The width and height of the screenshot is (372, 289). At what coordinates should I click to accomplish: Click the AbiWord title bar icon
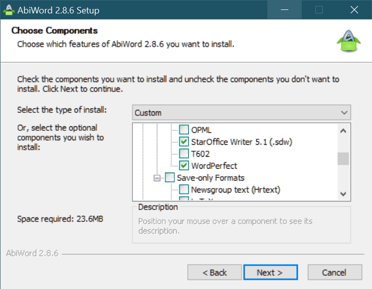[9, 10]
